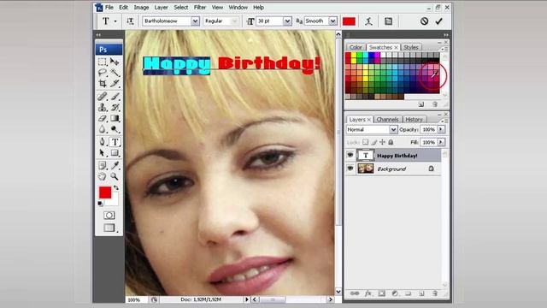Change screen mode button
The width and height of the screenshot is (547, 308).
pyautogui.click(x=109, y=228)
